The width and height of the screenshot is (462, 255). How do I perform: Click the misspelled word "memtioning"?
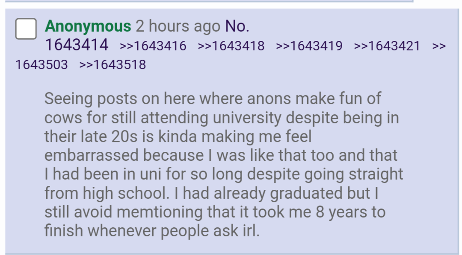(160, 212)
